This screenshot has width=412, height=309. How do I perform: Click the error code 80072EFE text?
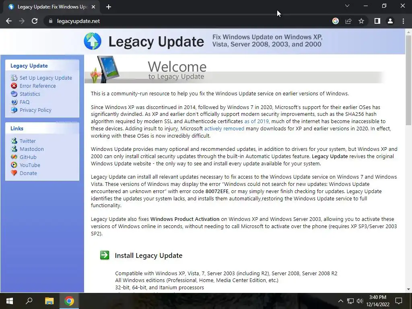pos(217,191)
